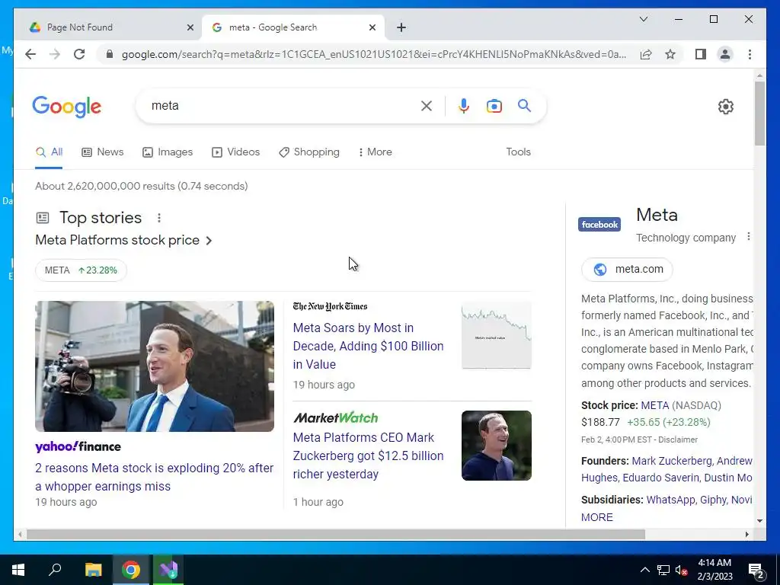
Task: Open search Tools options
Action: (x=518, y=152)
